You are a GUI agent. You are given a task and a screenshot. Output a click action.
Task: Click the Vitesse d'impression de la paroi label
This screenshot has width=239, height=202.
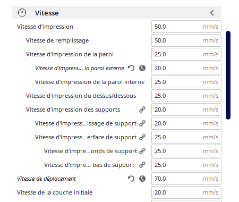coord(70,54)
